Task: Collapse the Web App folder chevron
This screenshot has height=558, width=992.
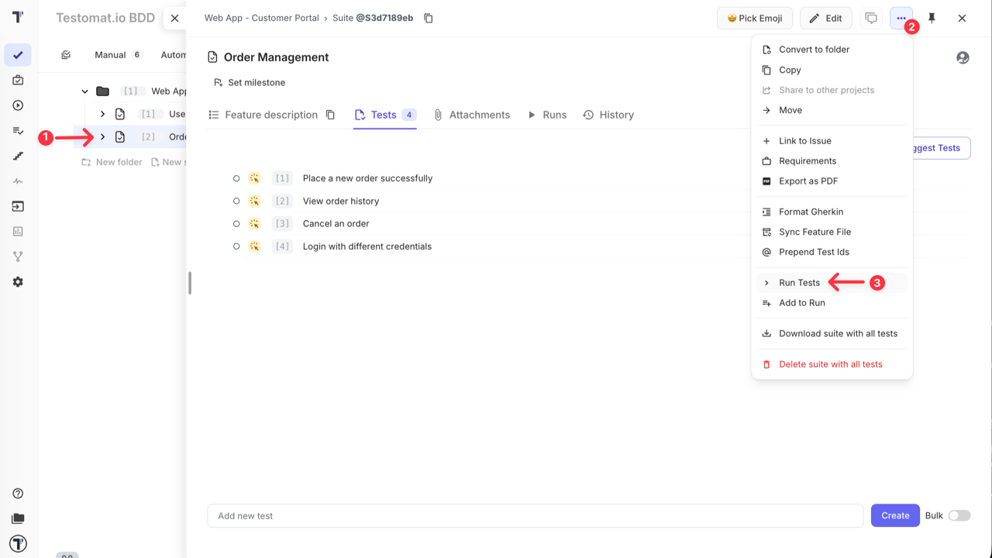Action: coord(85,91)
